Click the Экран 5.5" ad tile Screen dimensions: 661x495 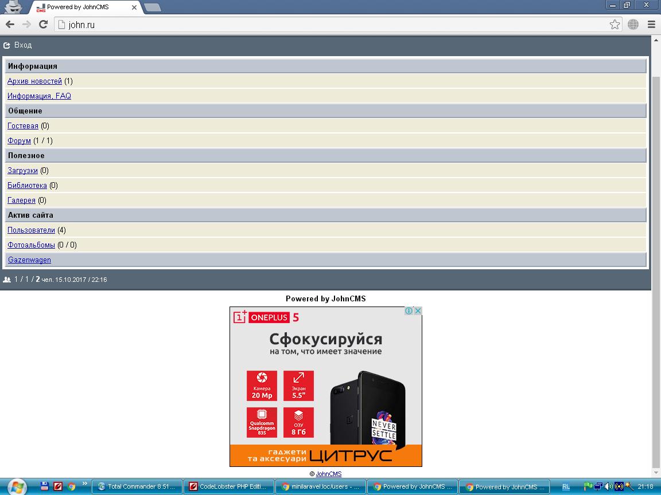(x=298, y=386)
